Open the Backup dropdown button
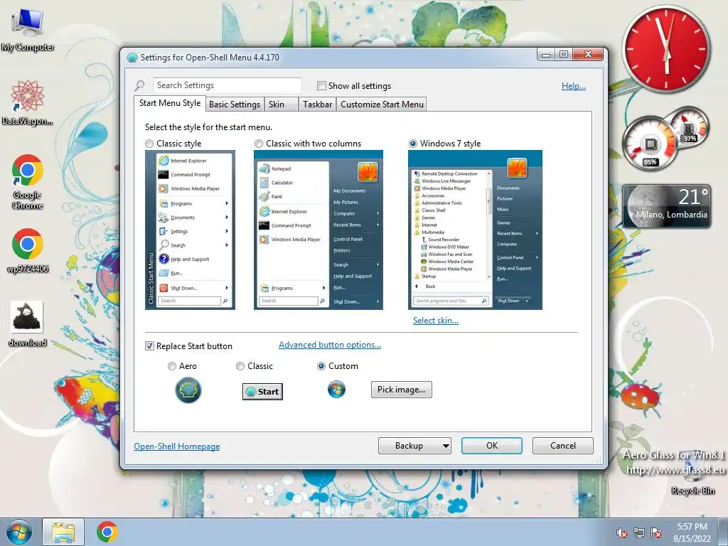Screen dimensions: 728x546 414,446
